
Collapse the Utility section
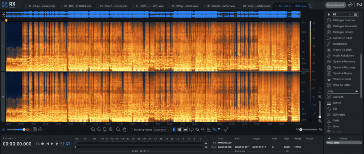[357, 91]
